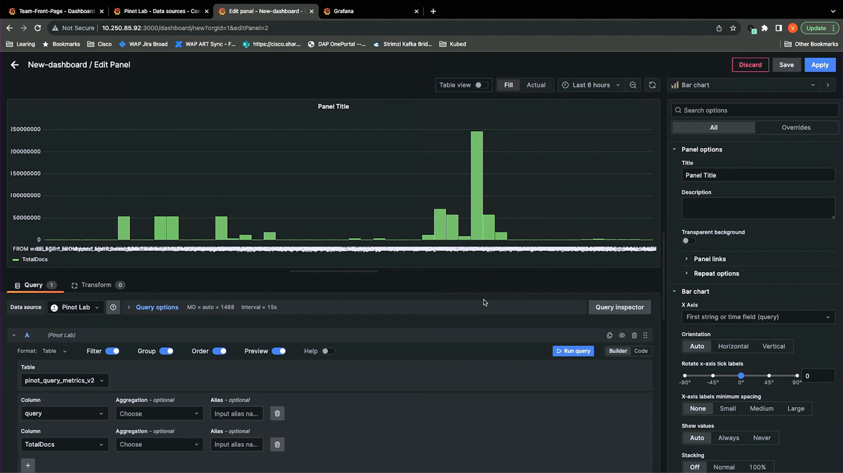
Task: Click the back arrow beside New-dashboard
Action: click(x=15, y=65)
